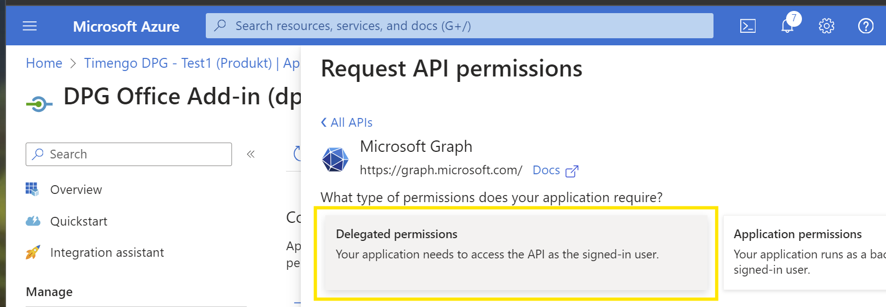Screen dimensions: 886x307
Task: Collapse the left sidebar with double chevron
Action: pos(251,155)
